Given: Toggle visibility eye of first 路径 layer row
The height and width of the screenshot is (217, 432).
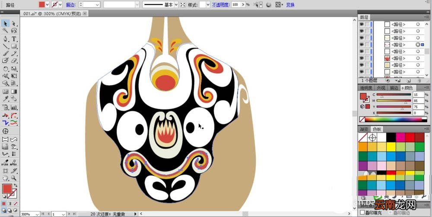Looking at the screenshot, I should click(362, 24).
